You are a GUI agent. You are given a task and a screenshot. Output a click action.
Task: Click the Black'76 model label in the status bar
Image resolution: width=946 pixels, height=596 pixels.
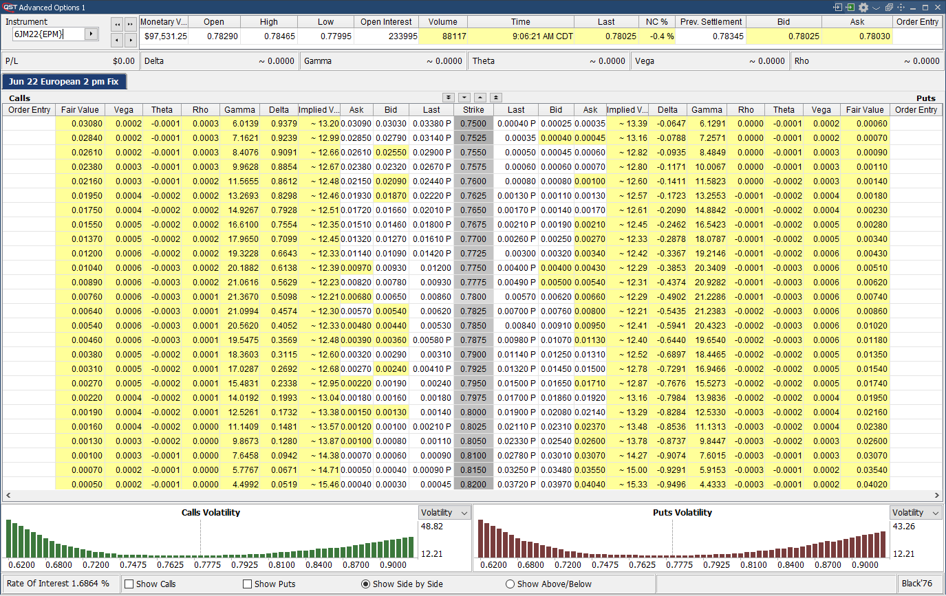coord(917,584)
